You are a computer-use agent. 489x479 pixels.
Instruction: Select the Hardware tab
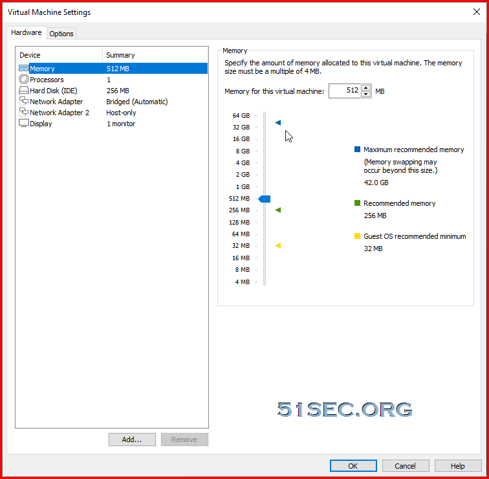click(x=27, y=32)
